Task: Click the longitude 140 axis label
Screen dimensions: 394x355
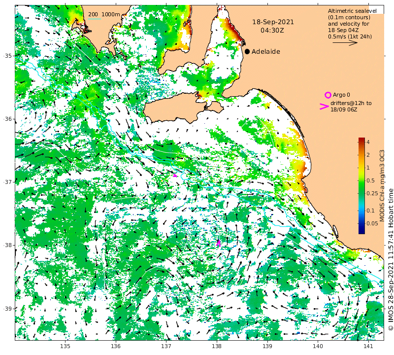Action: point(318,346)
